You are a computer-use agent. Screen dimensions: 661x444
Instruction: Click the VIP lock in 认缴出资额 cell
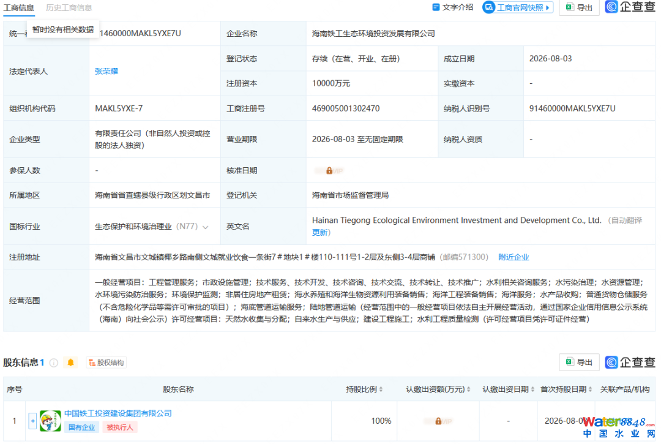438,421
